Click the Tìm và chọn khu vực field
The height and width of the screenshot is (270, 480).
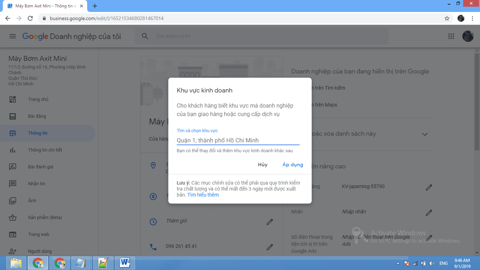[x=238, y=140]
